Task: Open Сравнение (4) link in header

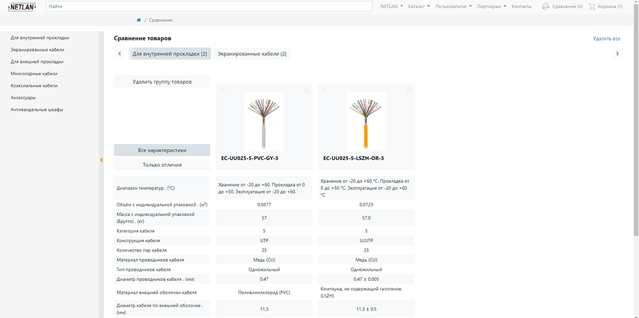Action: pyautogui.click(x=567, y=6)
